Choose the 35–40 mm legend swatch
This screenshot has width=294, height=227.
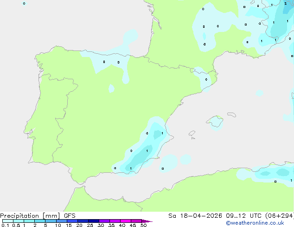115,221
